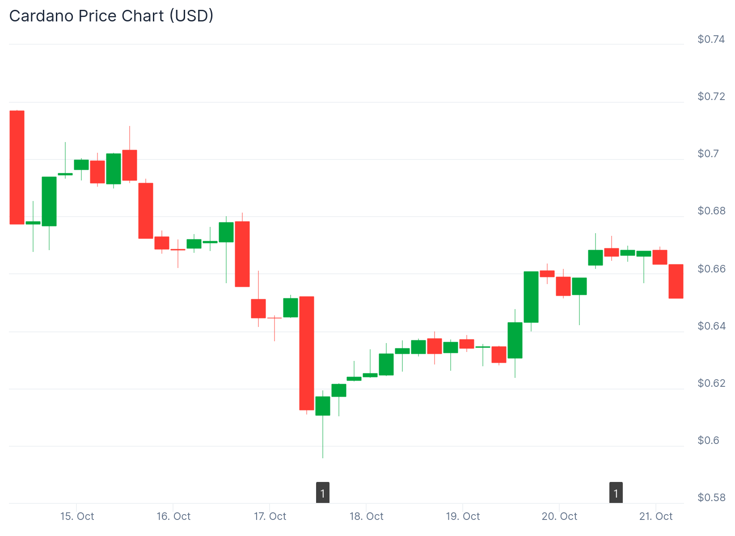Click the "18. Oct" date label
The height and width of the screenshot is (536, 735).
pos(367,516)
